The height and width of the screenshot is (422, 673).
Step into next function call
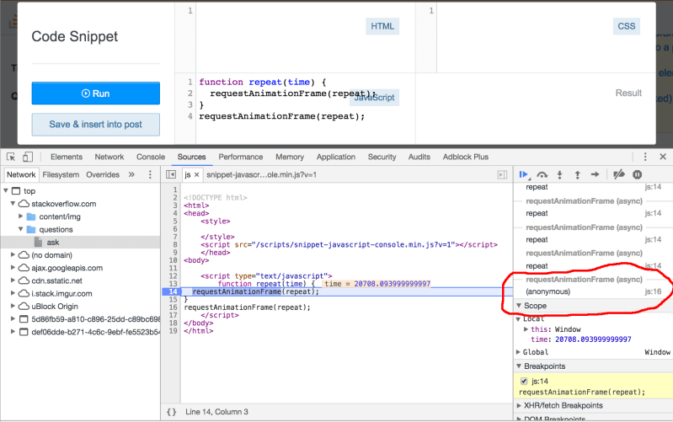[x=559, y=174]
